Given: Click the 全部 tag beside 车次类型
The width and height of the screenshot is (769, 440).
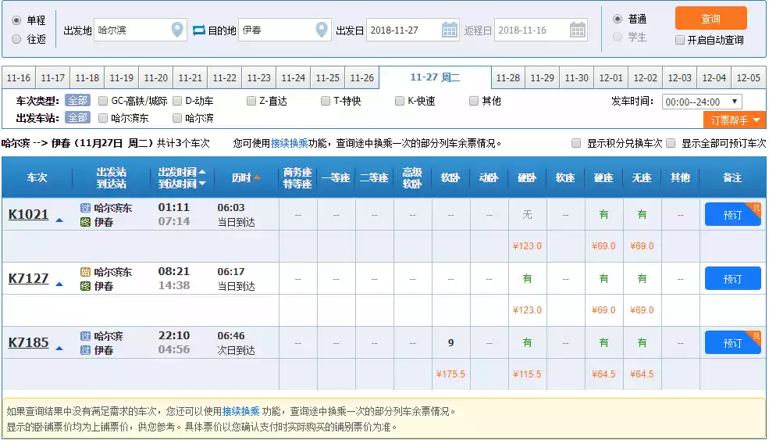Looking at the screenshot, I should 78,101.
